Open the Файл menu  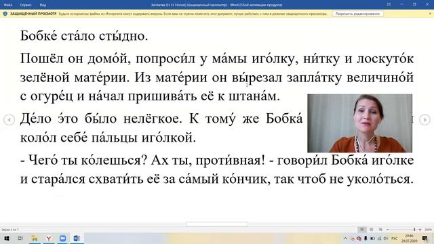point(7,5)
